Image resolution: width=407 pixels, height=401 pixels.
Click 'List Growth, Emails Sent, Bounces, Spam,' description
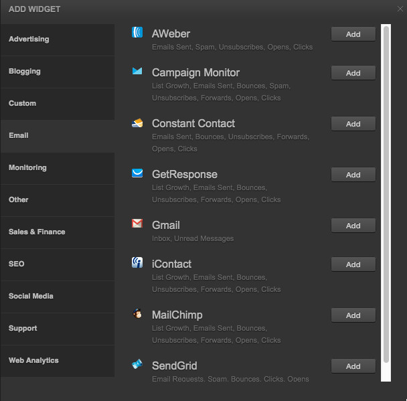click(x=221, y=86)
